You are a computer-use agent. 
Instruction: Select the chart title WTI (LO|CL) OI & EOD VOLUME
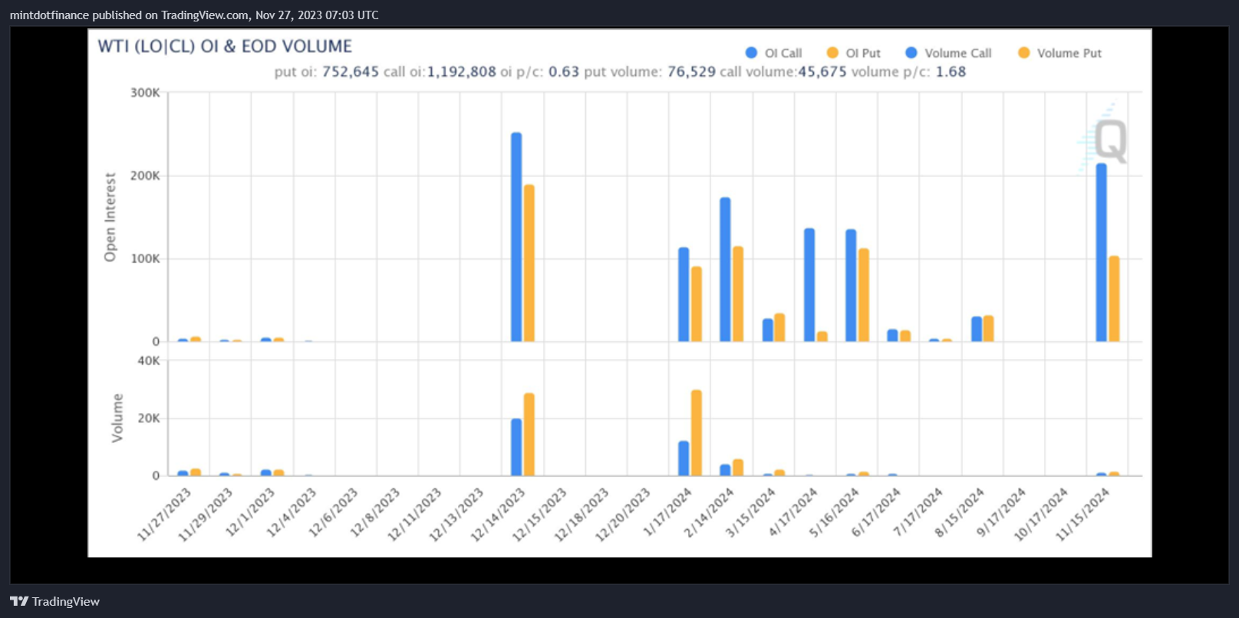point(225,47)
